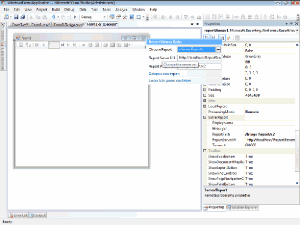Open the auto-hidden Toolbox side tab
Viewport: 300px width, 225px height.
click(3, 31)
